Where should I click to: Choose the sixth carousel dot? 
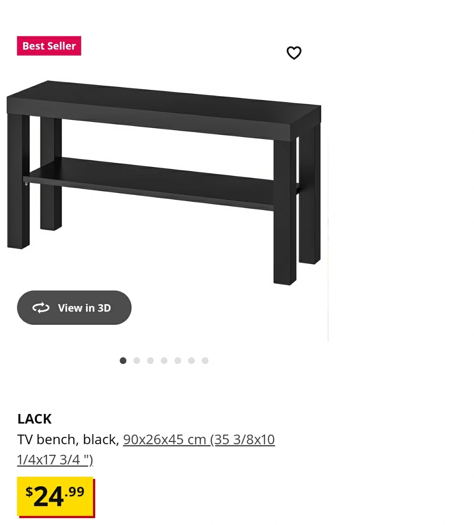click(x=191, y=360)
